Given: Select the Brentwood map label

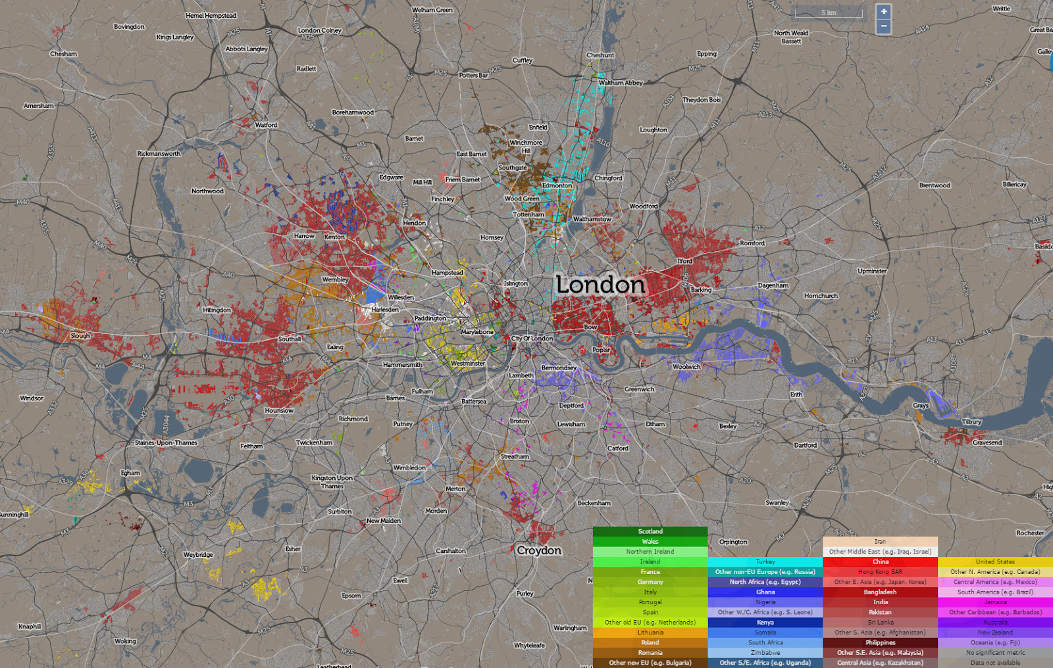Looking at the screenshot, I should (935, 185).
